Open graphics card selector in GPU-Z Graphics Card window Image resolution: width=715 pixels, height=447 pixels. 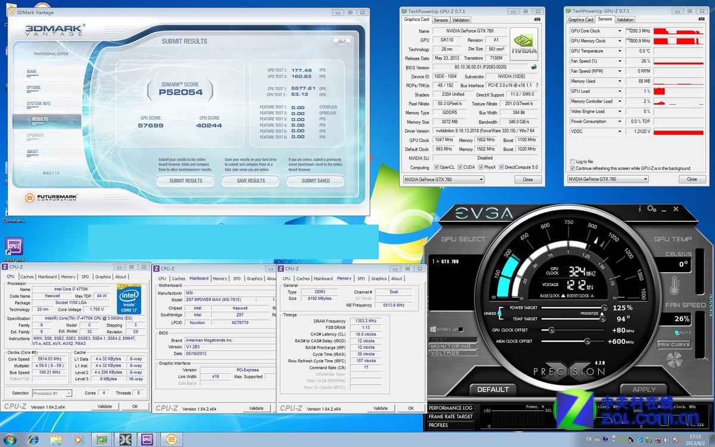point(443,179)
